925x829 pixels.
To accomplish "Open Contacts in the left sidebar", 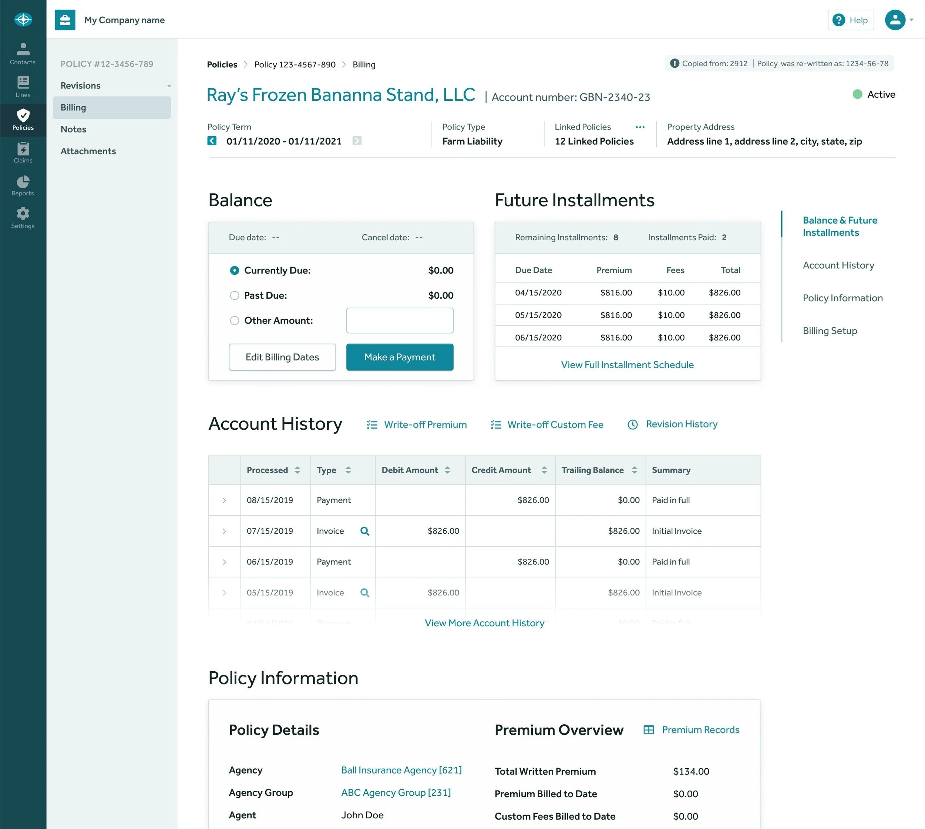I will pyautogui.click(x=23, y=53).
